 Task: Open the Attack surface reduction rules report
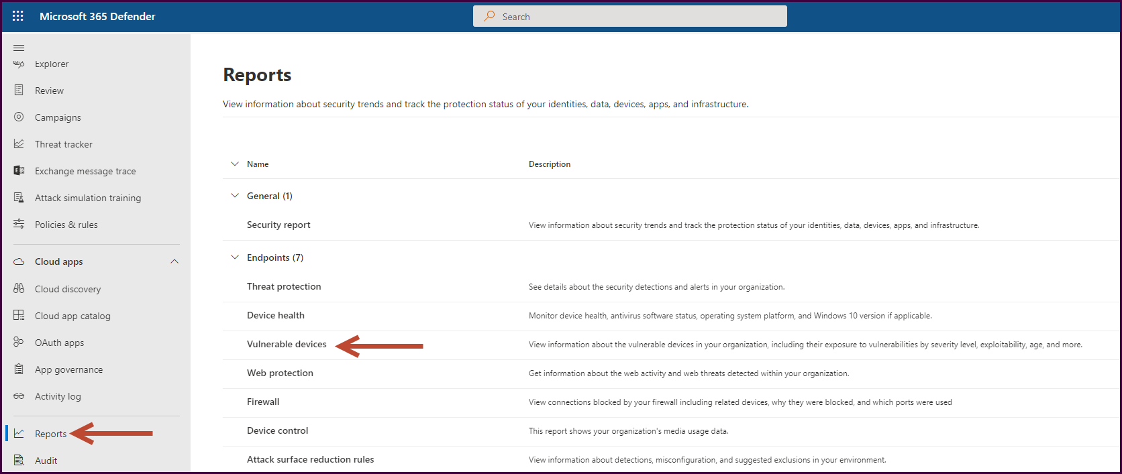(x=310, y=459)
